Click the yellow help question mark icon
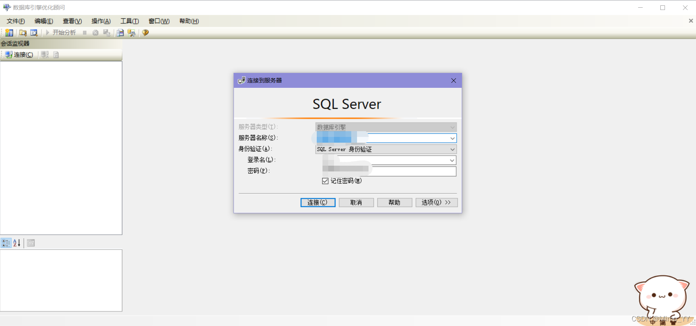The height and width of the screenshot is (326, 696). coord(145,33)
